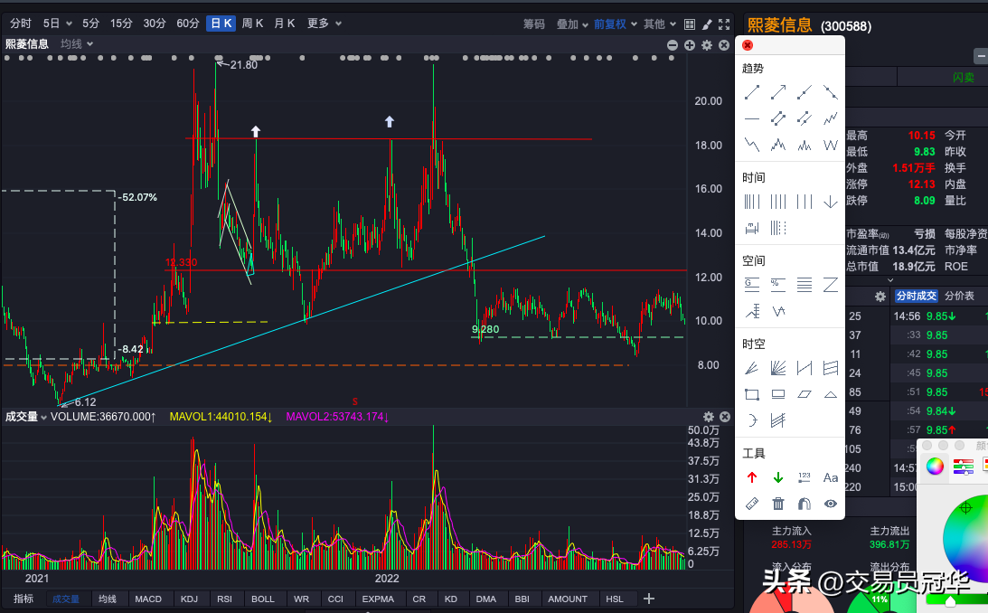Close the drawing tools panel

click(x=748, y=44)
